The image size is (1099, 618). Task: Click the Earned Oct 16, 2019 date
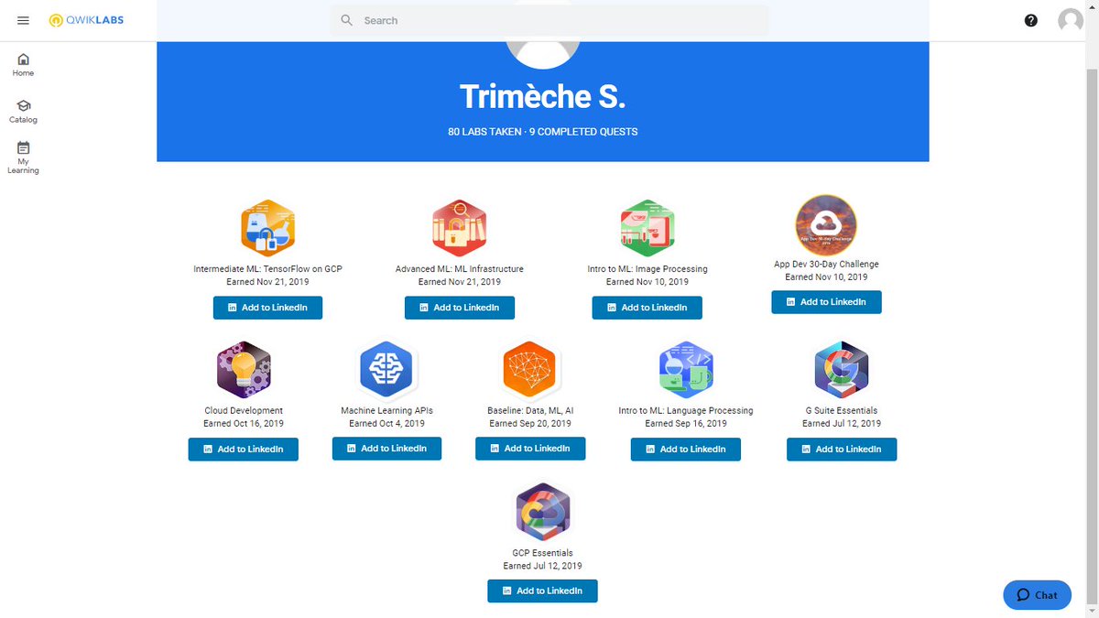click(244, 424)
